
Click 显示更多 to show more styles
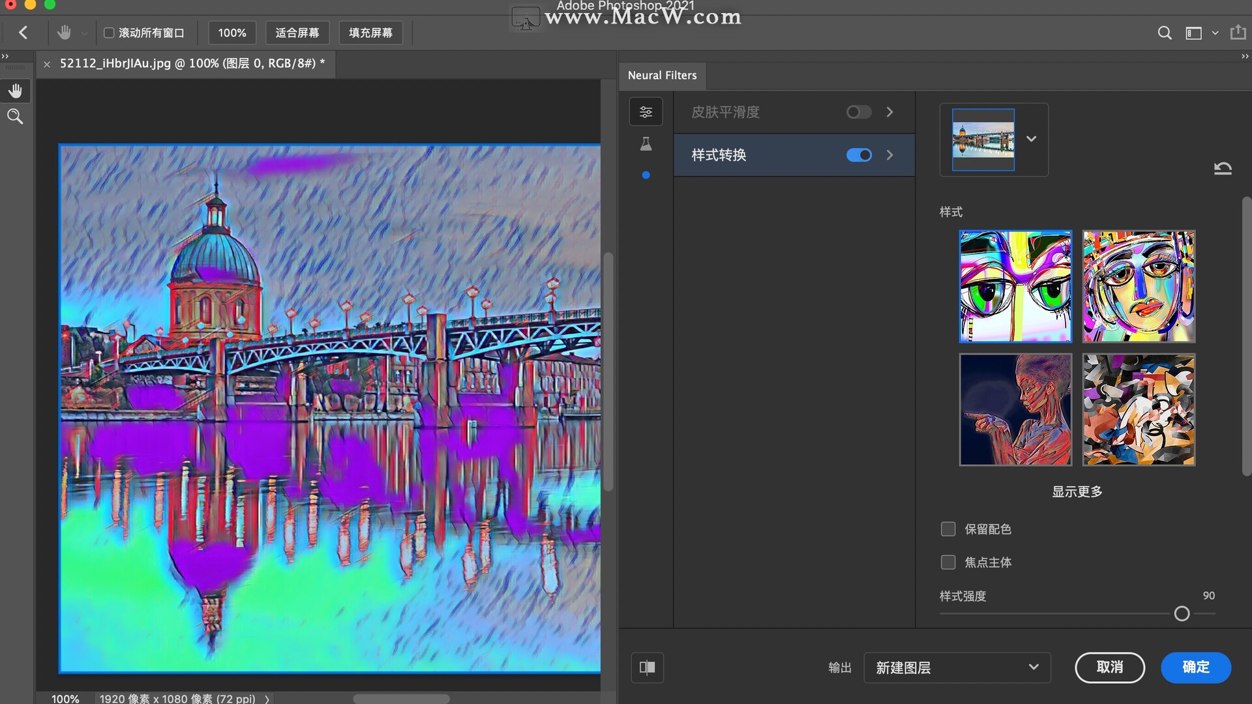tap(1077, 491)
